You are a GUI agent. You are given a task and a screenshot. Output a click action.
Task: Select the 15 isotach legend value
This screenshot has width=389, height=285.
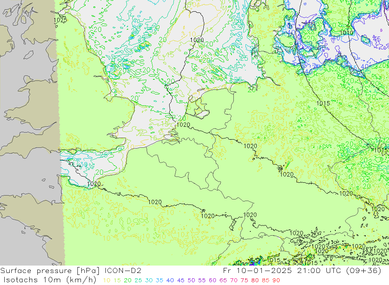pyautogui.click(x=117, y=280)
